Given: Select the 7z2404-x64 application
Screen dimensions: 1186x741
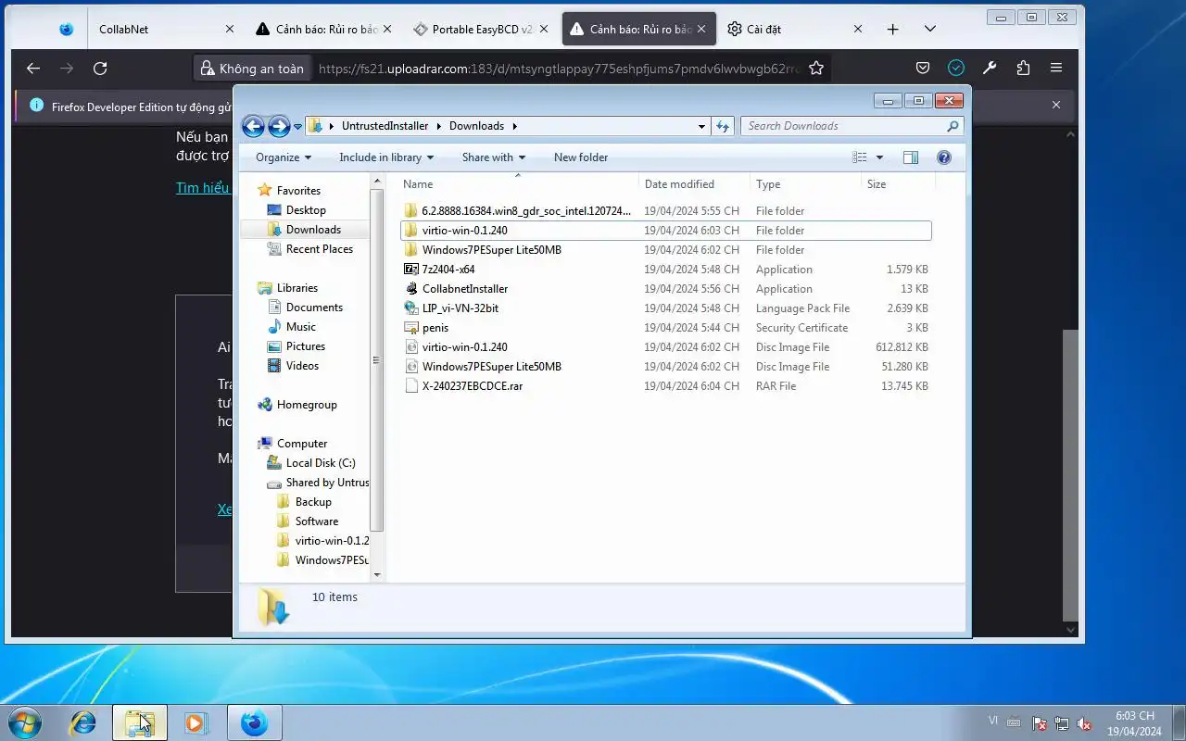Looking at the screenshot, I should [x=665, y=270].
